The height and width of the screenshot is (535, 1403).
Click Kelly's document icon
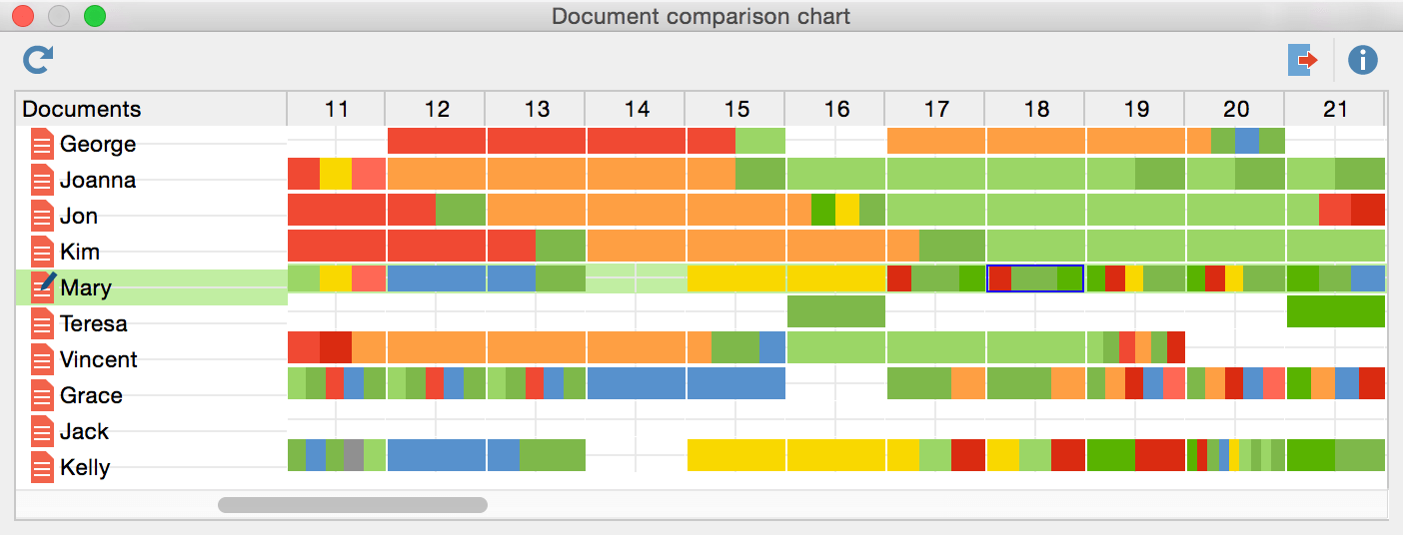pos(42,467)
